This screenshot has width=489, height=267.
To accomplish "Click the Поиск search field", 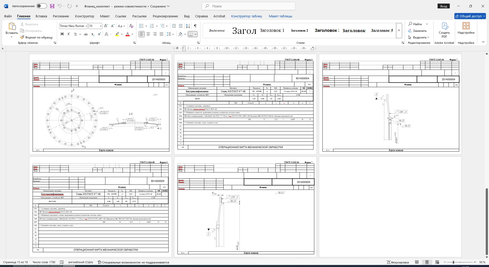I will [249, 6].
